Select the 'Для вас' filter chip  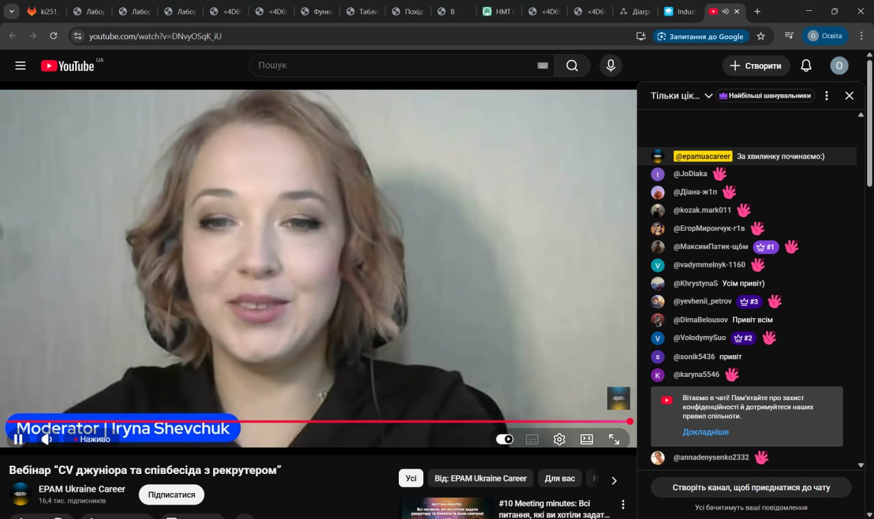[560, 478]
